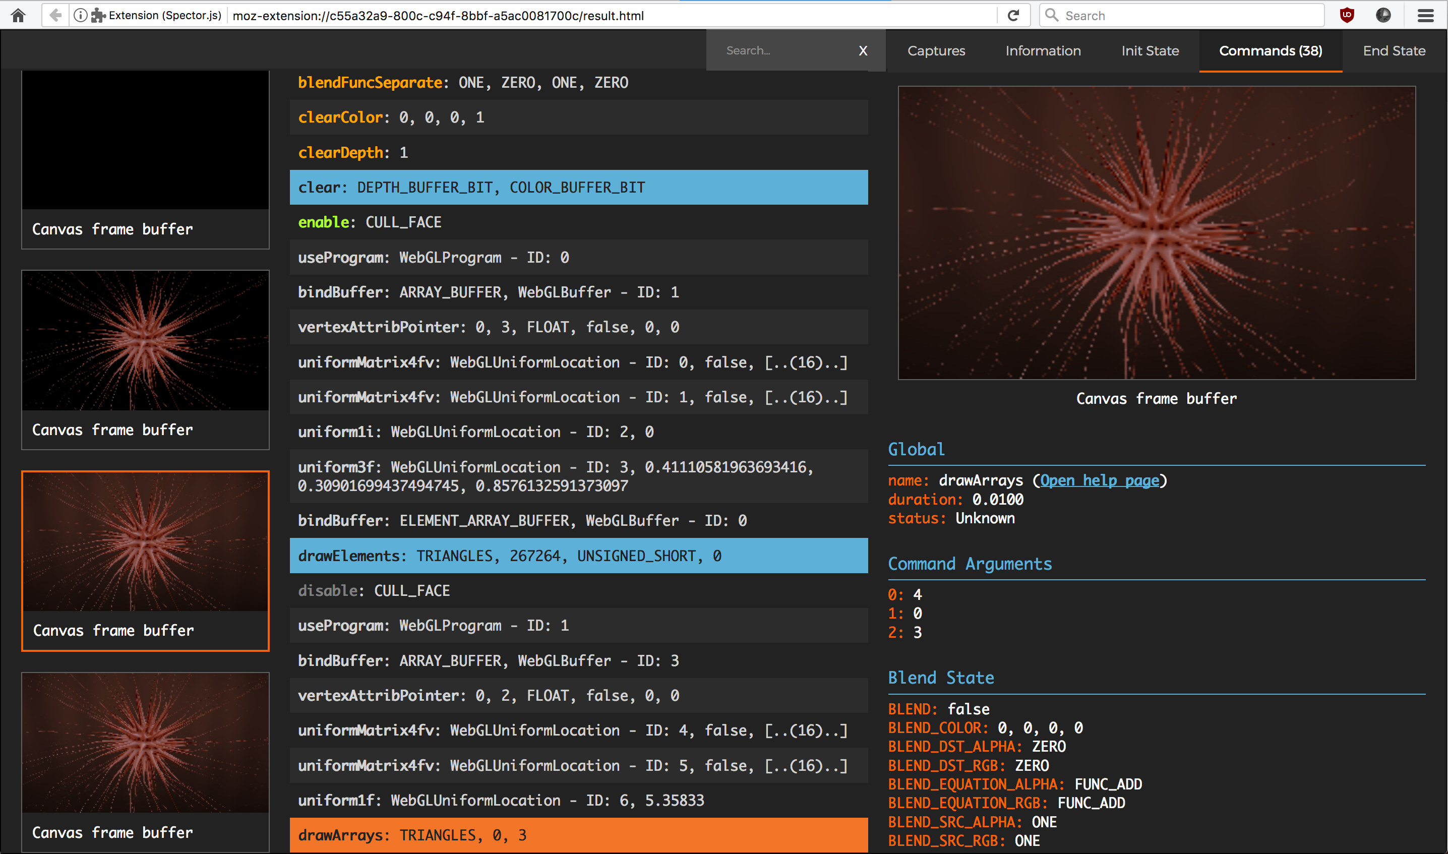This screenshot has width=1448, height=854.
Task: Select the blendFuncSeparate command row
Action: coord(578,83)
